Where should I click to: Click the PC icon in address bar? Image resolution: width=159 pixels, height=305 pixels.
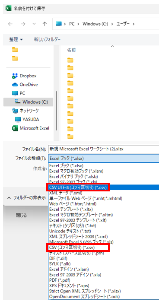[x=59, y=24]
